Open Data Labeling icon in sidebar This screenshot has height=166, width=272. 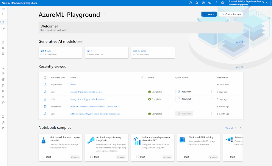point(3,128)
